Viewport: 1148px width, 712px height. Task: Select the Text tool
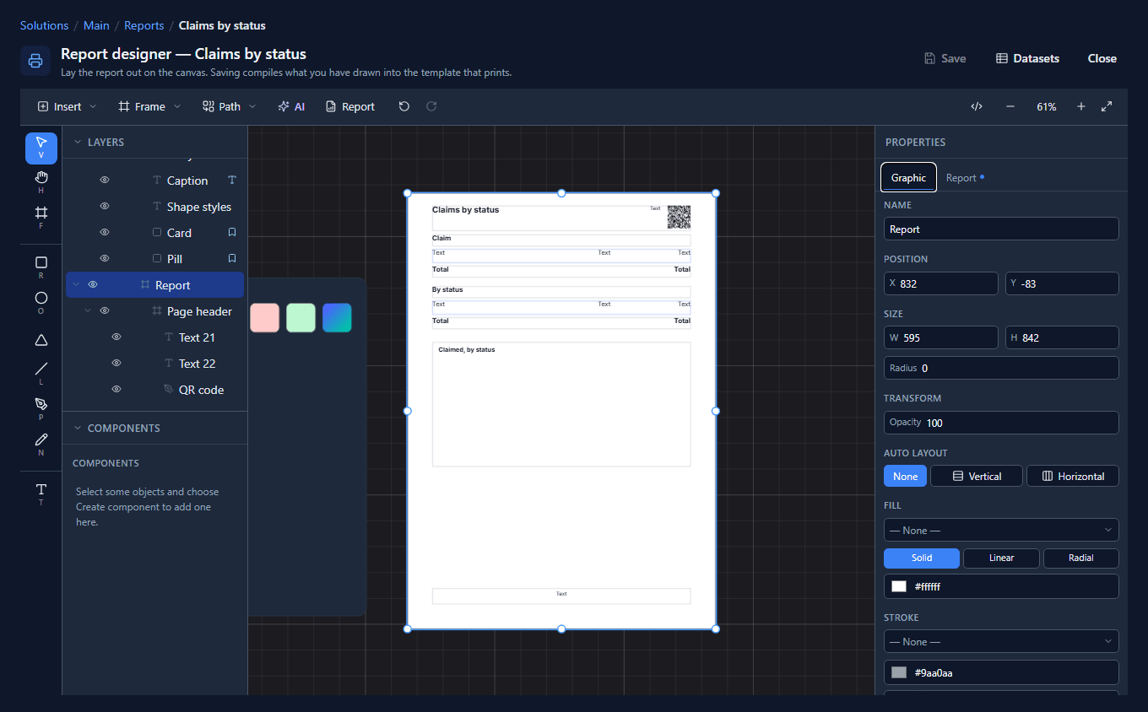pyautogui.click(x=41, y=494)
